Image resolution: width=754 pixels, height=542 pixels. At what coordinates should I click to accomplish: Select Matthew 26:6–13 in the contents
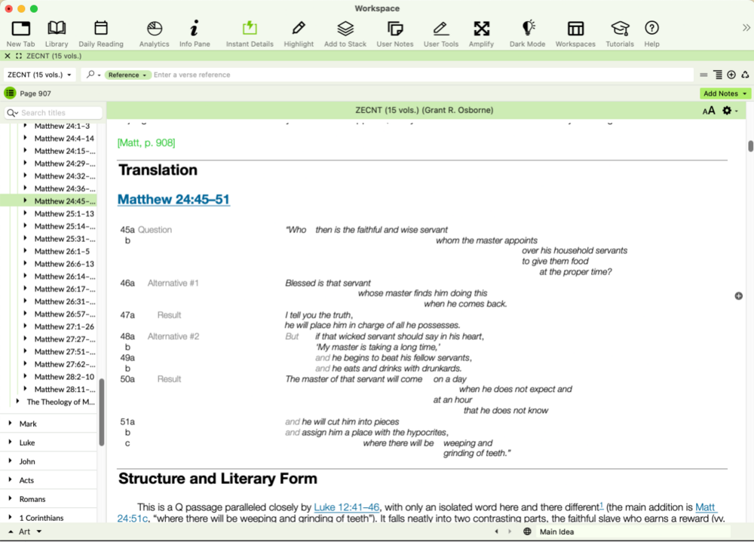[64, 264]
